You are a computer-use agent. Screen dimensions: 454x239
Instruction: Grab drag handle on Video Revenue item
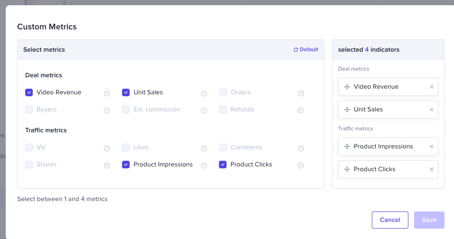tap(347, 87)
